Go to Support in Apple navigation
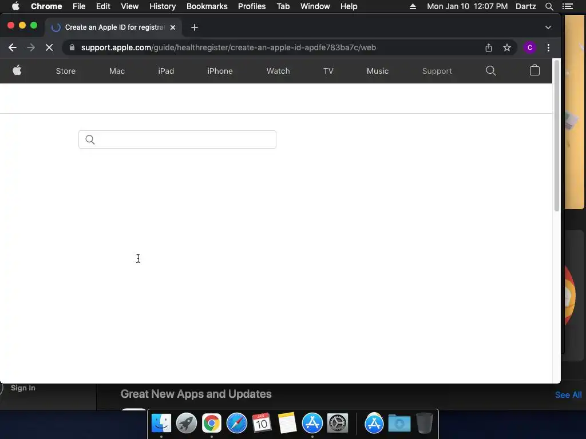The height and width of the screenshot is (439, 586). (437, 71)
